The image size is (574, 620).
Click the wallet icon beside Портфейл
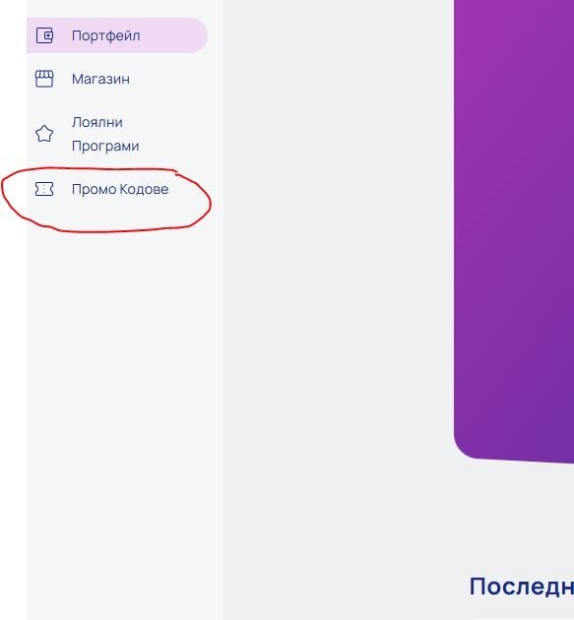tap(44, 35)
